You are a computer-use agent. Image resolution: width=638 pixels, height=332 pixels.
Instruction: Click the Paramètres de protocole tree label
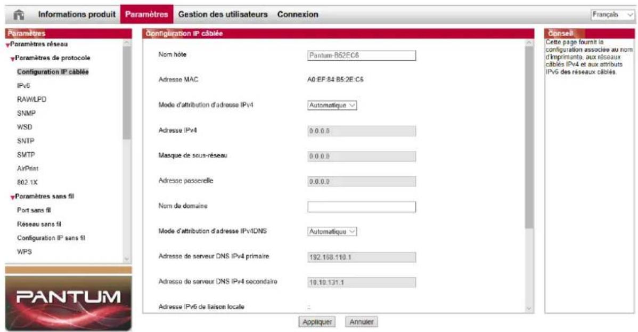(x=53, y=58)
